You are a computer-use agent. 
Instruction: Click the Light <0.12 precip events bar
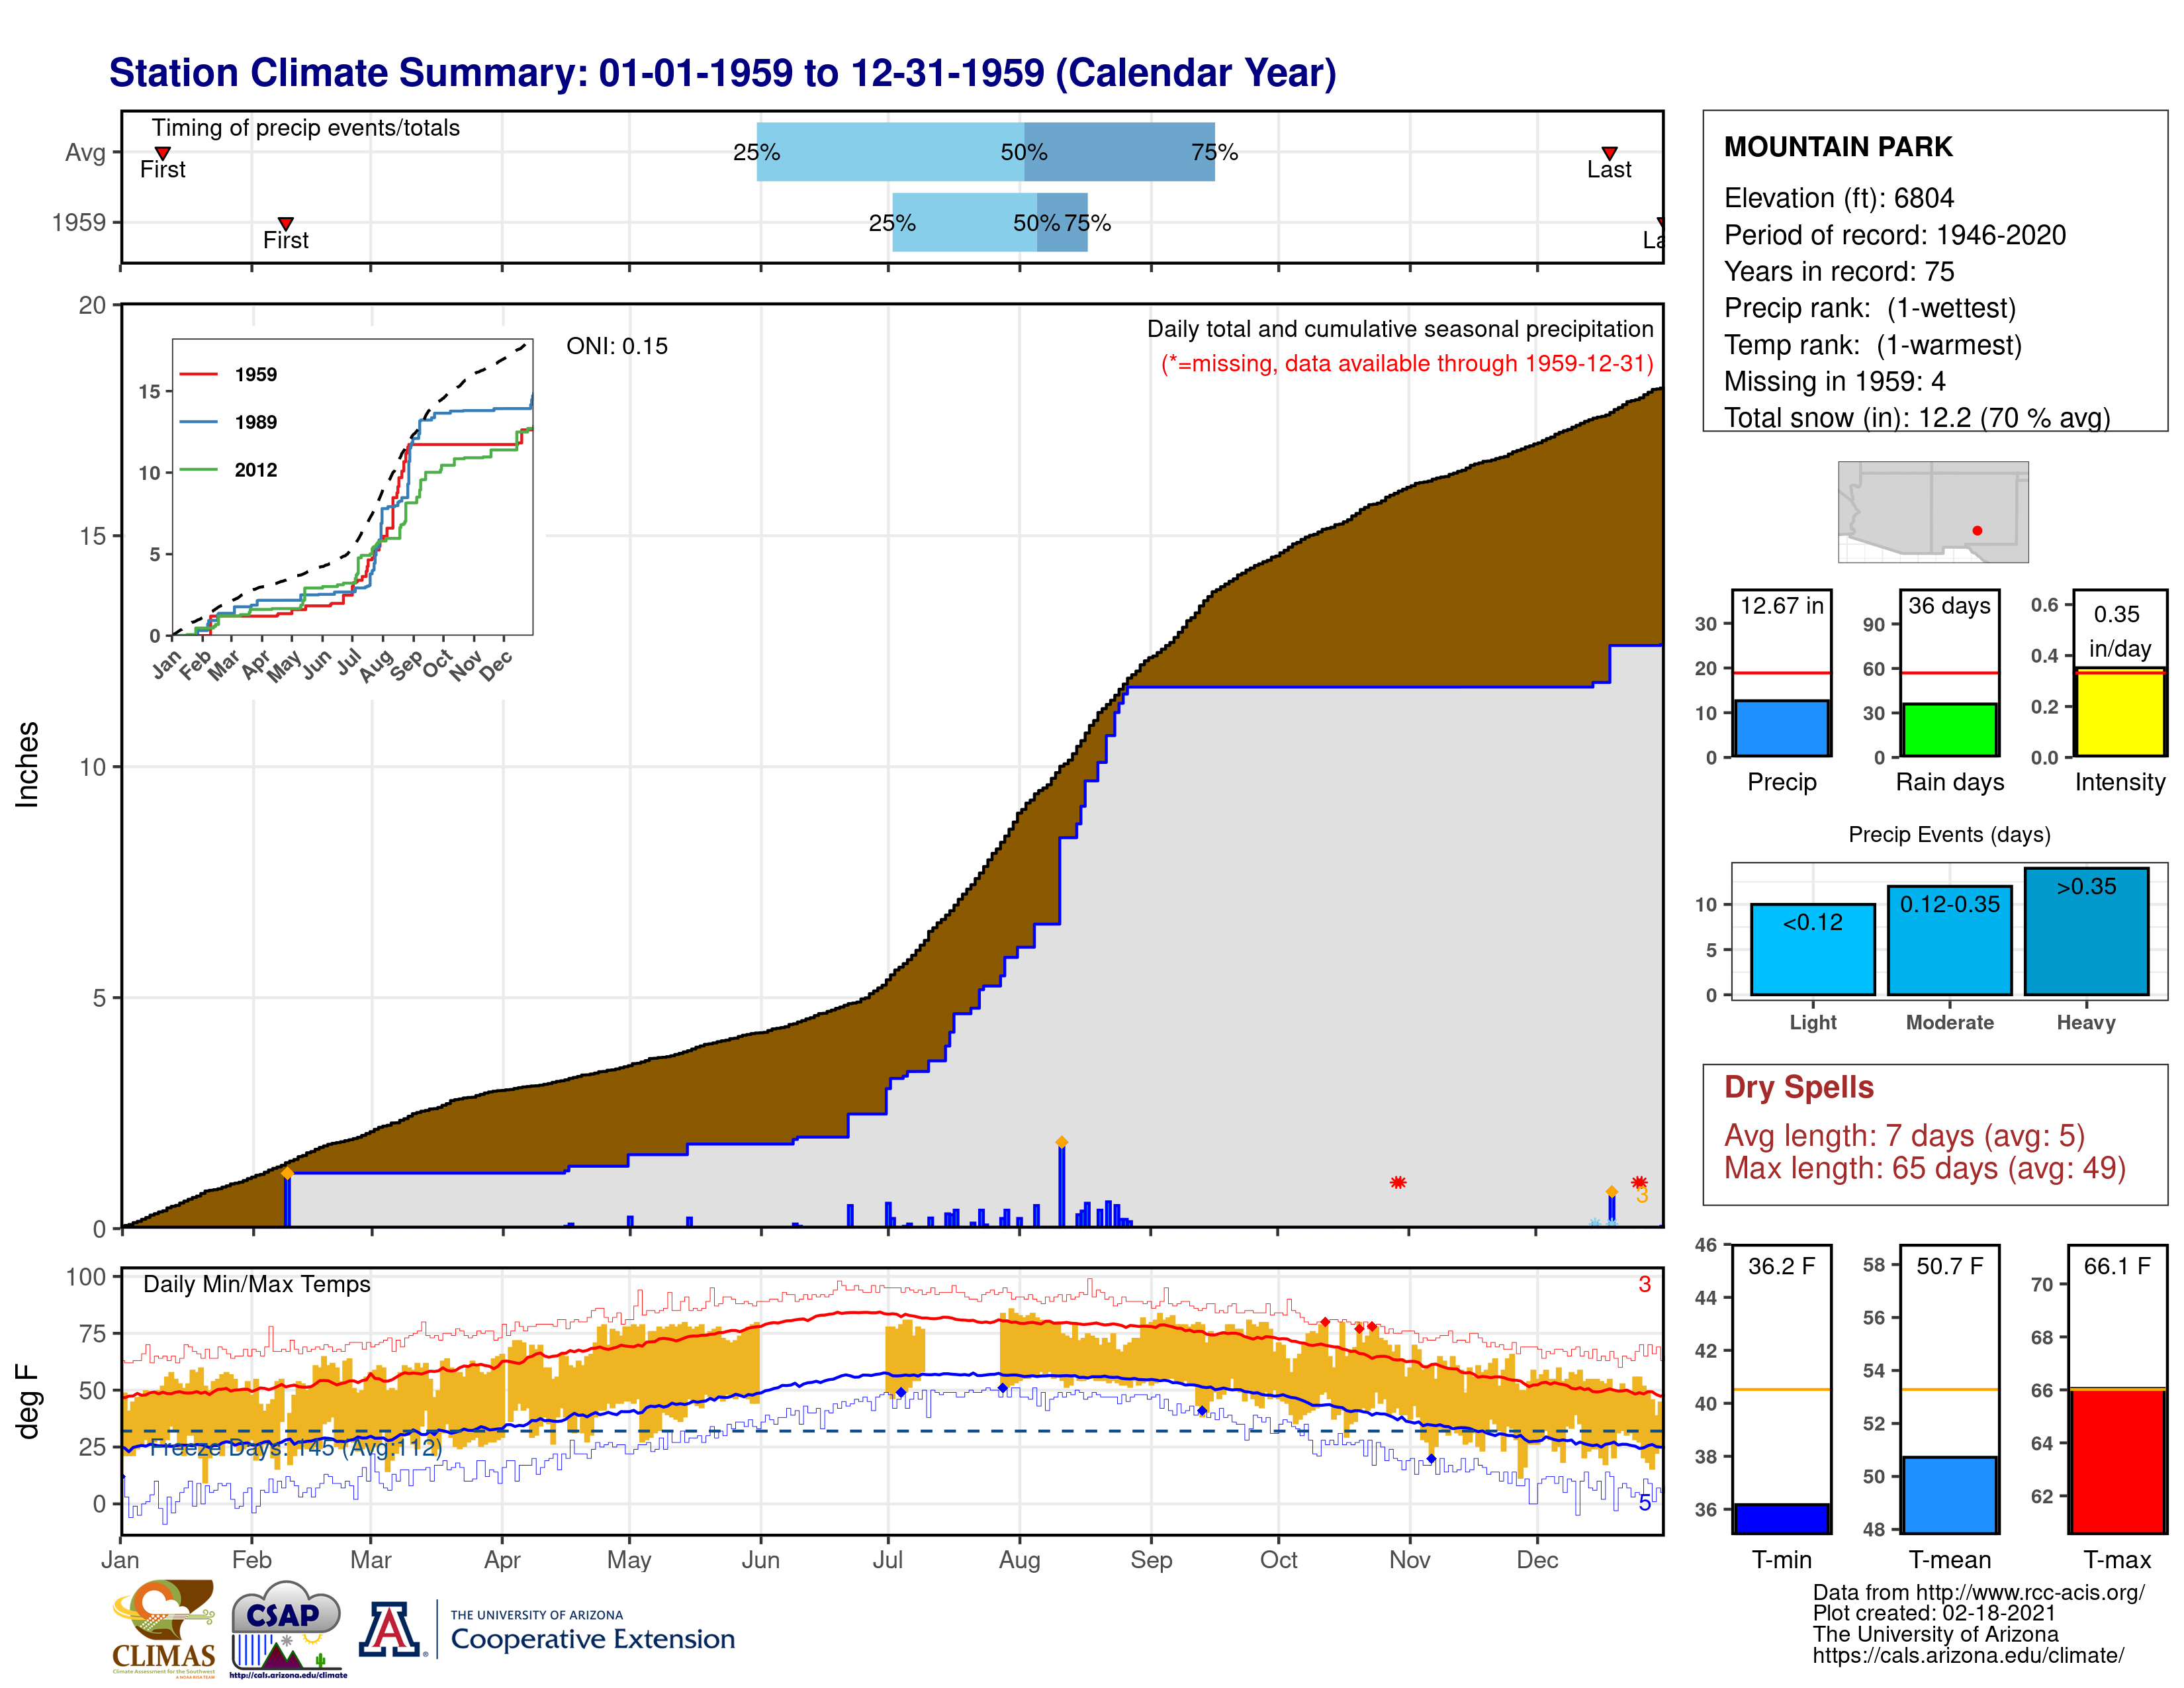[x=1812, y=949]
